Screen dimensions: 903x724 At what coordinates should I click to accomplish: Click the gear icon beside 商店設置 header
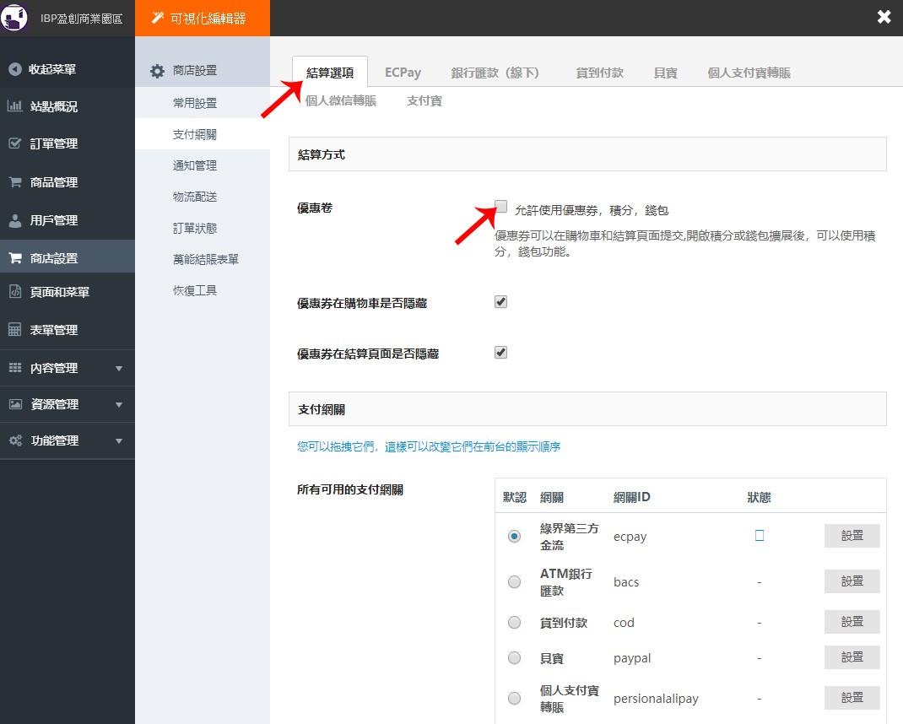coord(157,71)
